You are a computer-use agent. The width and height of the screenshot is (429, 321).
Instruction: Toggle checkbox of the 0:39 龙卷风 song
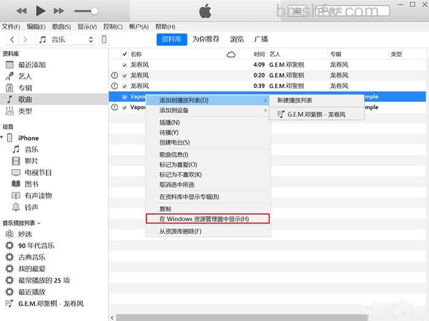click(124, 86)
